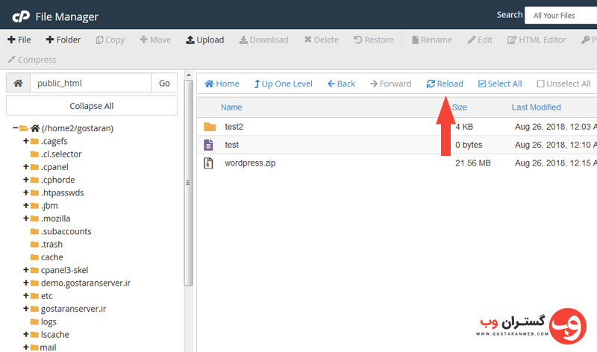The width and height of the screenshot is (597, 352).
Task: Sort files by the Name column header
Action: pos(231,107)
